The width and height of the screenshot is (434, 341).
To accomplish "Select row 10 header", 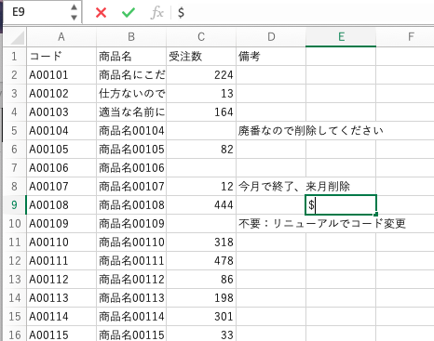I will 14,224.
